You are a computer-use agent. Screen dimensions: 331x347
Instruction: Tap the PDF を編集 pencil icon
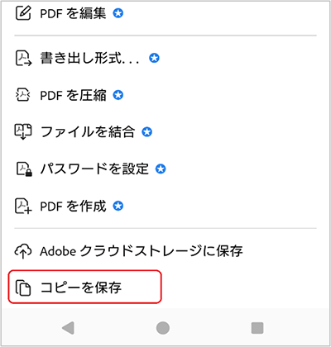coord(23,13)
